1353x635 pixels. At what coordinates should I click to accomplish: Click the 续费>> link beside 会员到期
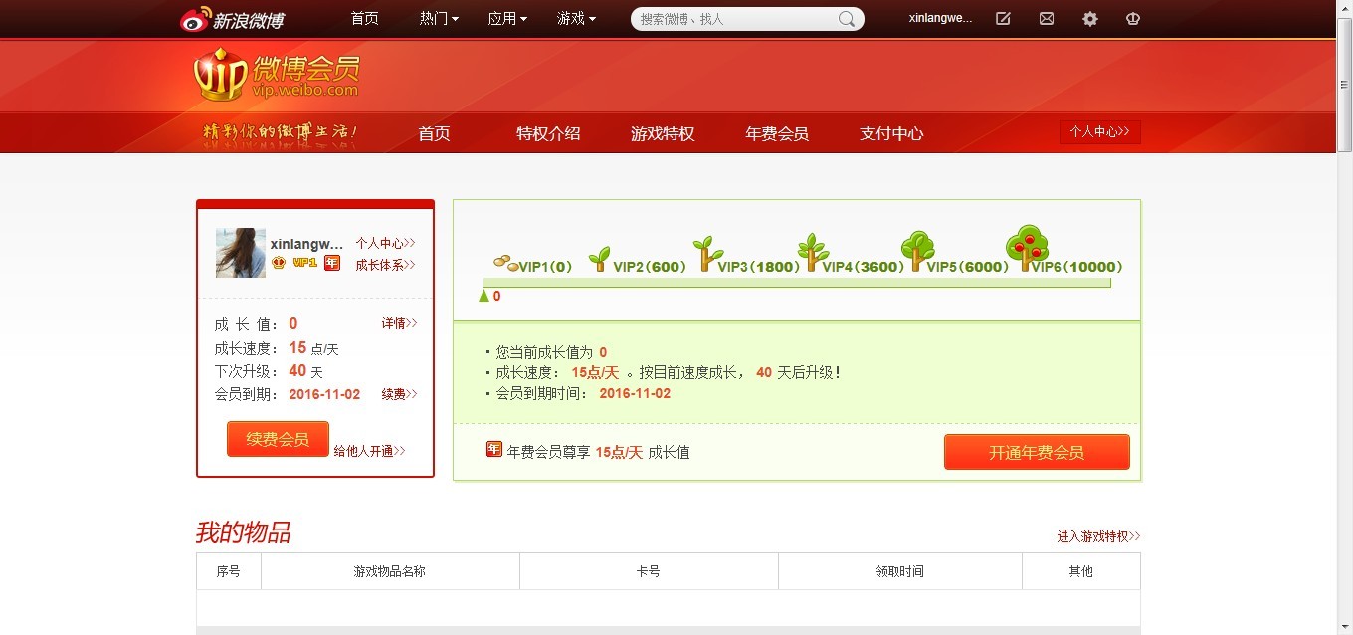tap(399, 394)
